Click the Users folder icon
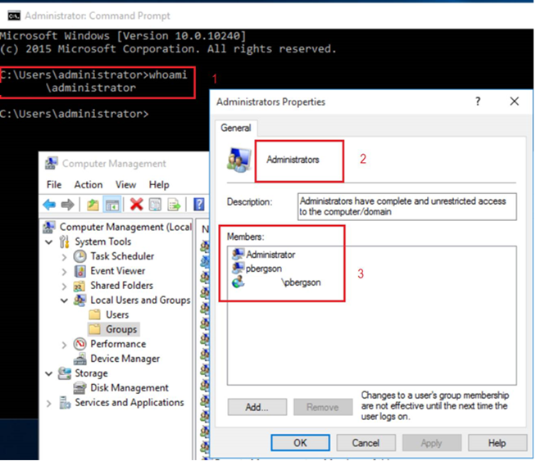The height and width of the screenshot is (461, 536). (95, 314)
